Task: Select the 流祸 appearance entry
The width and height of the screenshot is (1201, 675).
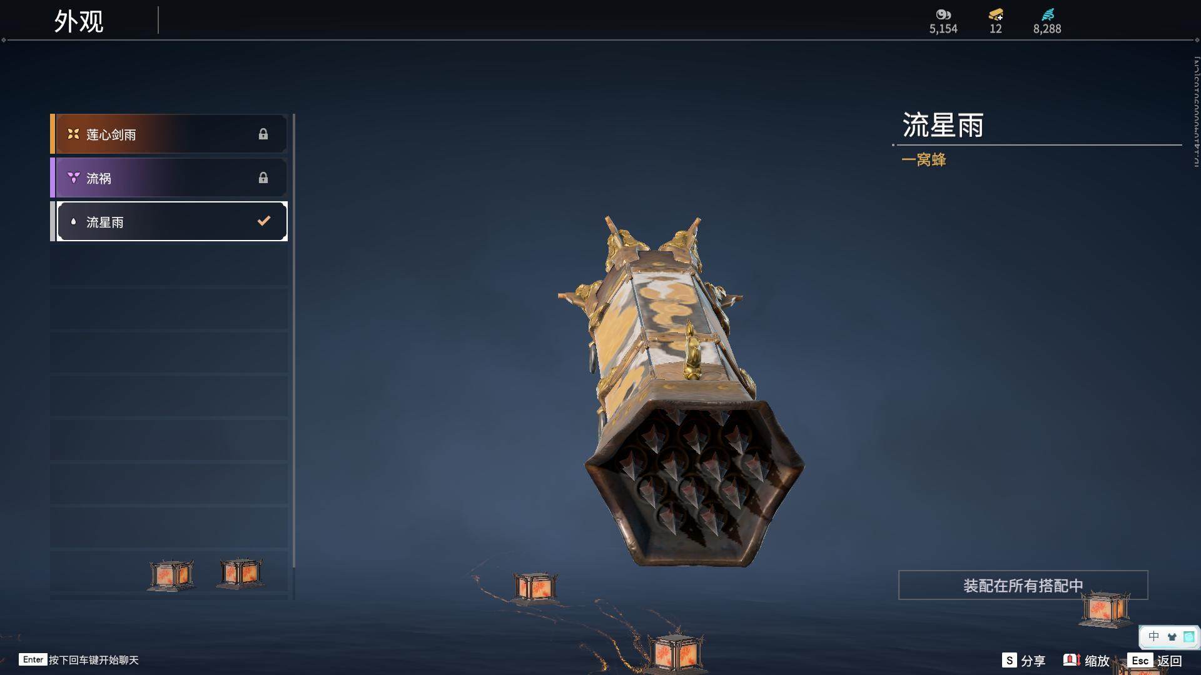Action: point(169,177)
